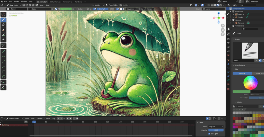Click the zoom view gizmo button
Screen dimensions: 264x137
pyautogui.click(x=222, y=26)
